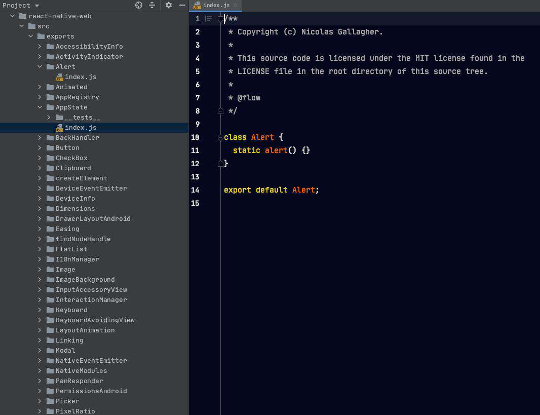Select the DrawerLayoutAndroid folder
The image size is (540, 415).
93,219
